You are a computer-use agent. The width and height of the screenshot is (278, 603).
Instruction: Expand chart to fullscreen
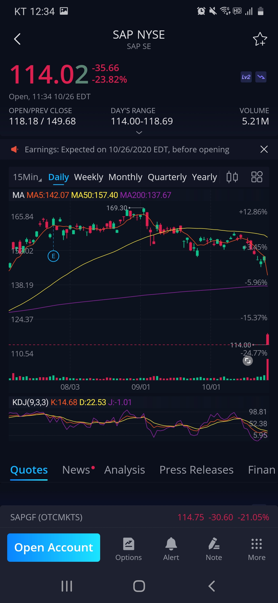tap(248, 361)
